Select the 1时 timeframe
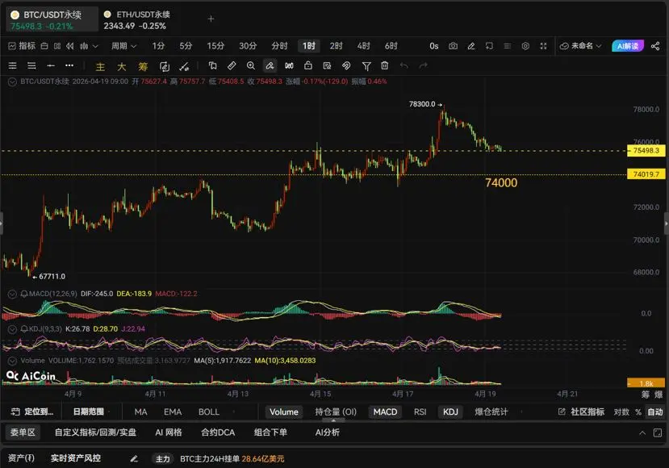The image size is (669, 468). 309,46
